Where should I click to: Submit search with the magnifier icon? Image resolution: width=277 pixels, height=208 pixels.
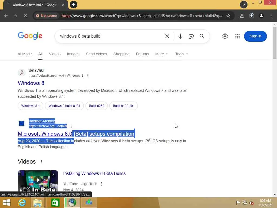202,36
